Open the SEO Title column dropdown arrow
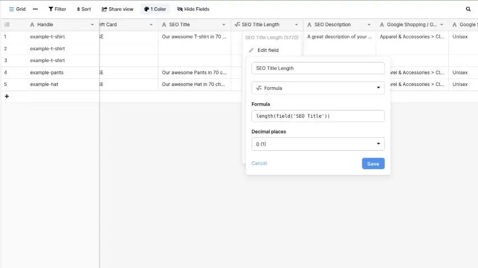This screenshot has width=478, height=268. 224,25
